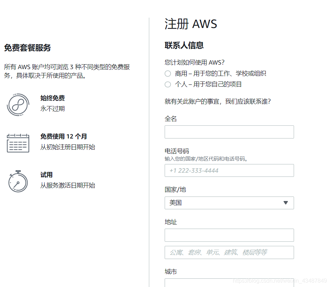Viewport: 330px width, 287px height.
Task: Select the 个人 personal use radio button
Action: point(168,85)
